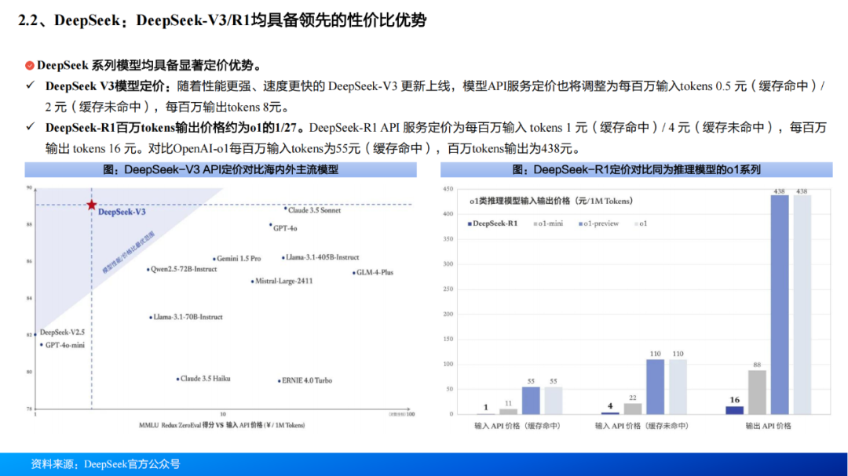The width and height of the screenshot is (848, 476).
Task: Click the chart banner "图：DeepSeek-V3 API定价对比海内外主流模型"
Action: (221, 169)
